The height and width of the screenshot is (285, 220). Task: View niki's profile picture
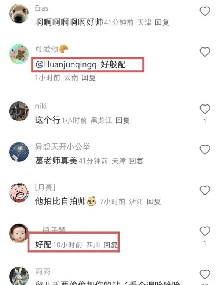[x=19, y=111]
